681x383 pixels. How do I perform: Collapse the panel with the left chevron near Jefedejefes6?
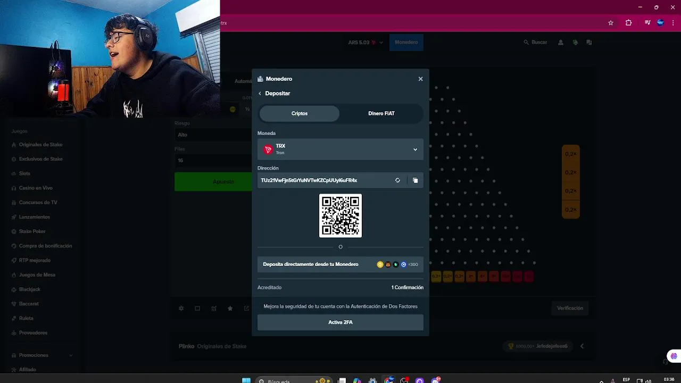click(582, 346)
